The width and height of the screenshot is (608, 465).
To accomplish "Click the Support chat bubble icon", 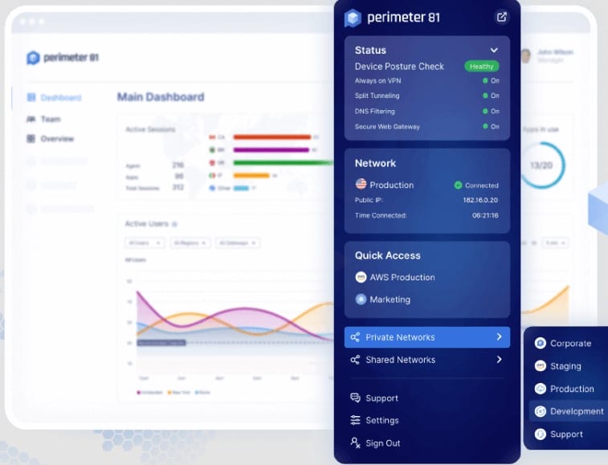I will click(355, 398).
